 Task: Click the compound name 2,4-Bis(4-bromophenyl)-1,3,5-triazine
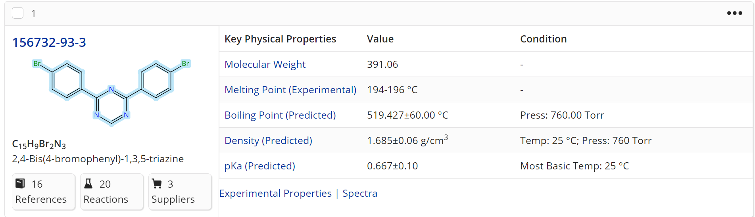pos(98,159)
